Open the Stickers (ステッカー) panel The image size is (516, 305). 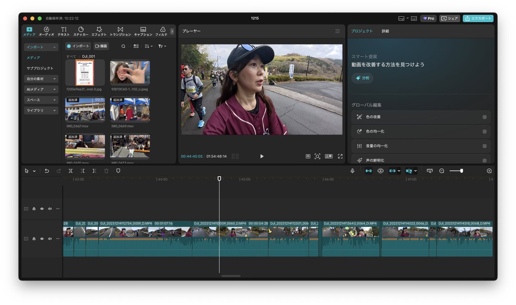[81, 30]
